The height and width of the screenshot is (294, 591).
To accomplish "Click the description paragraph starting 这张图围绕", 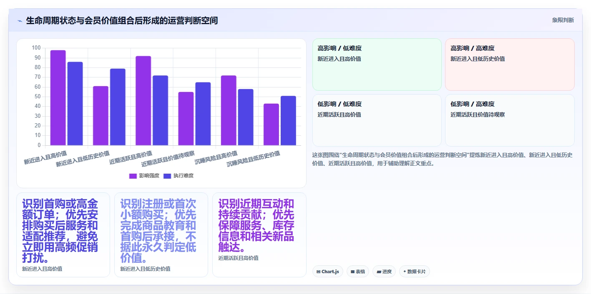I will point(442,159).
